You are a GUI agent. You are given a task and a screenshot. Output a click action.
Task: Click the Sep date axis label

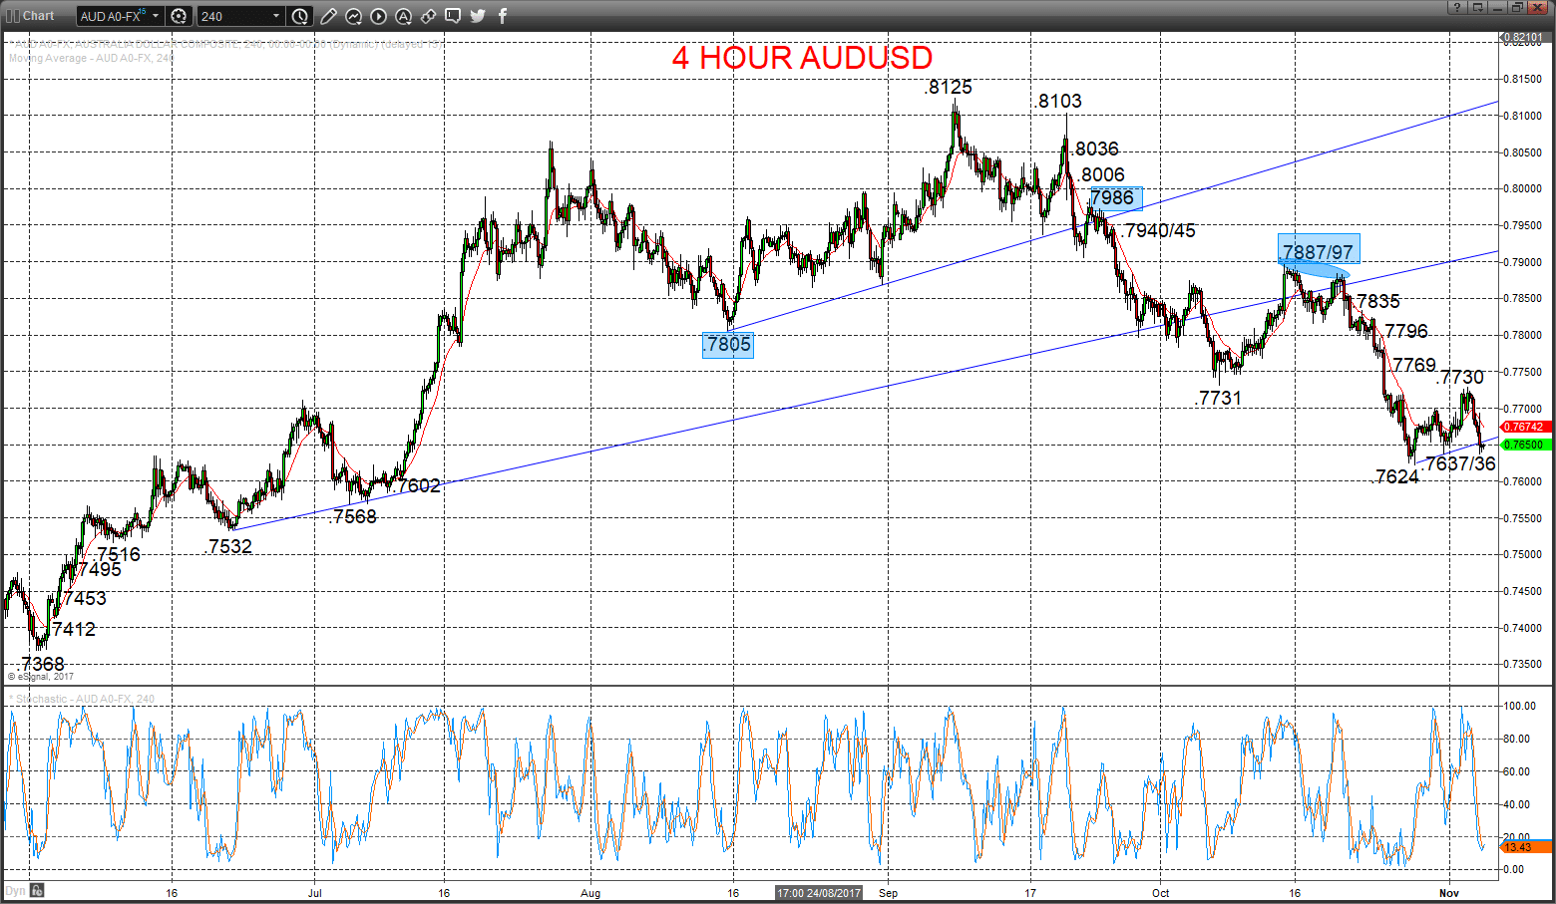pos(888,893)
